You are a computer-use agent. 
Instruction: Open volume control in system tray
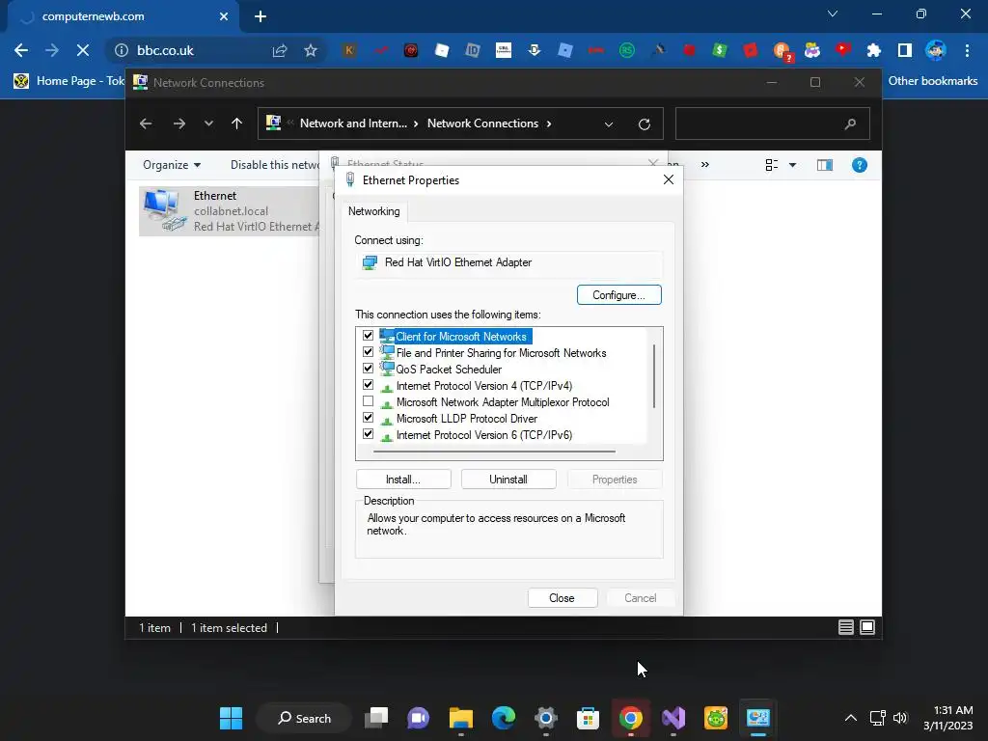(x=900, y=718)
